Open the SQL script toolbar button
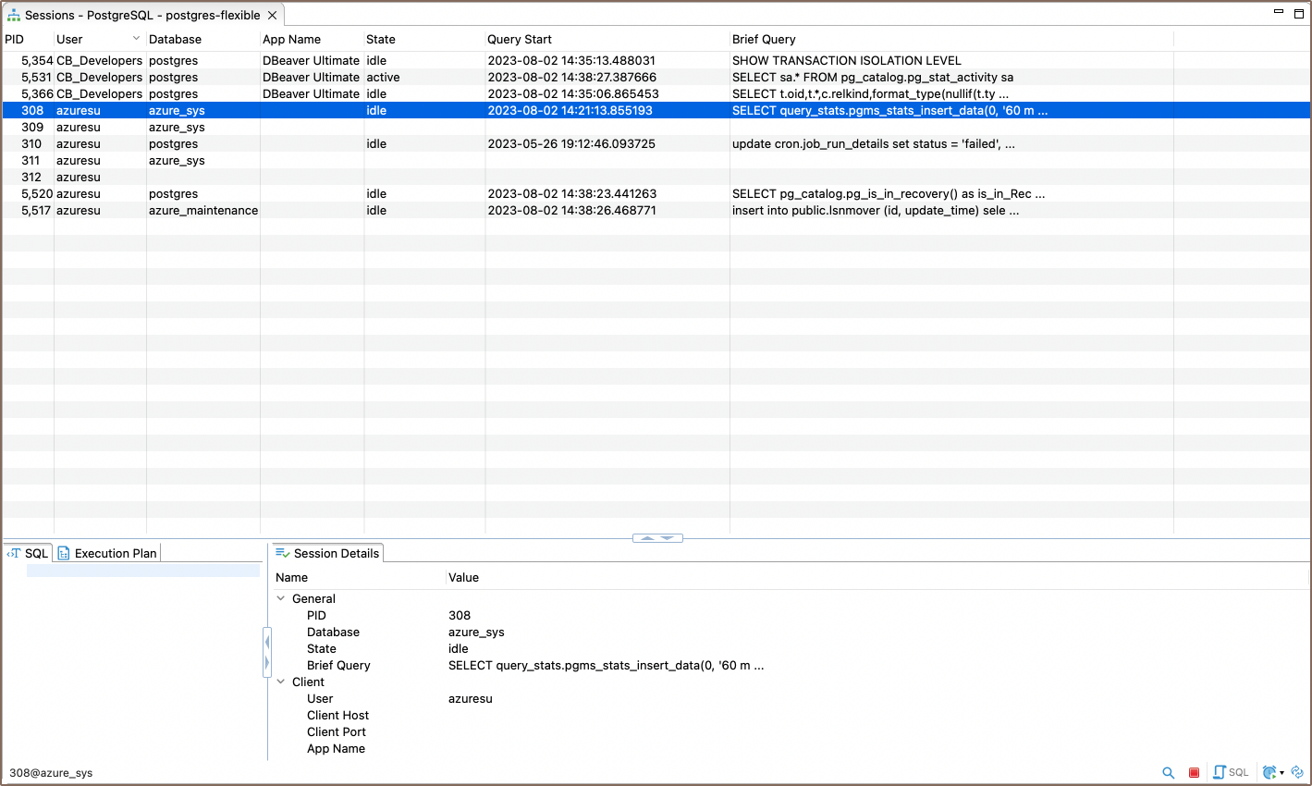The height and width of the screenshot is (786, 1312). (1231, 773)
